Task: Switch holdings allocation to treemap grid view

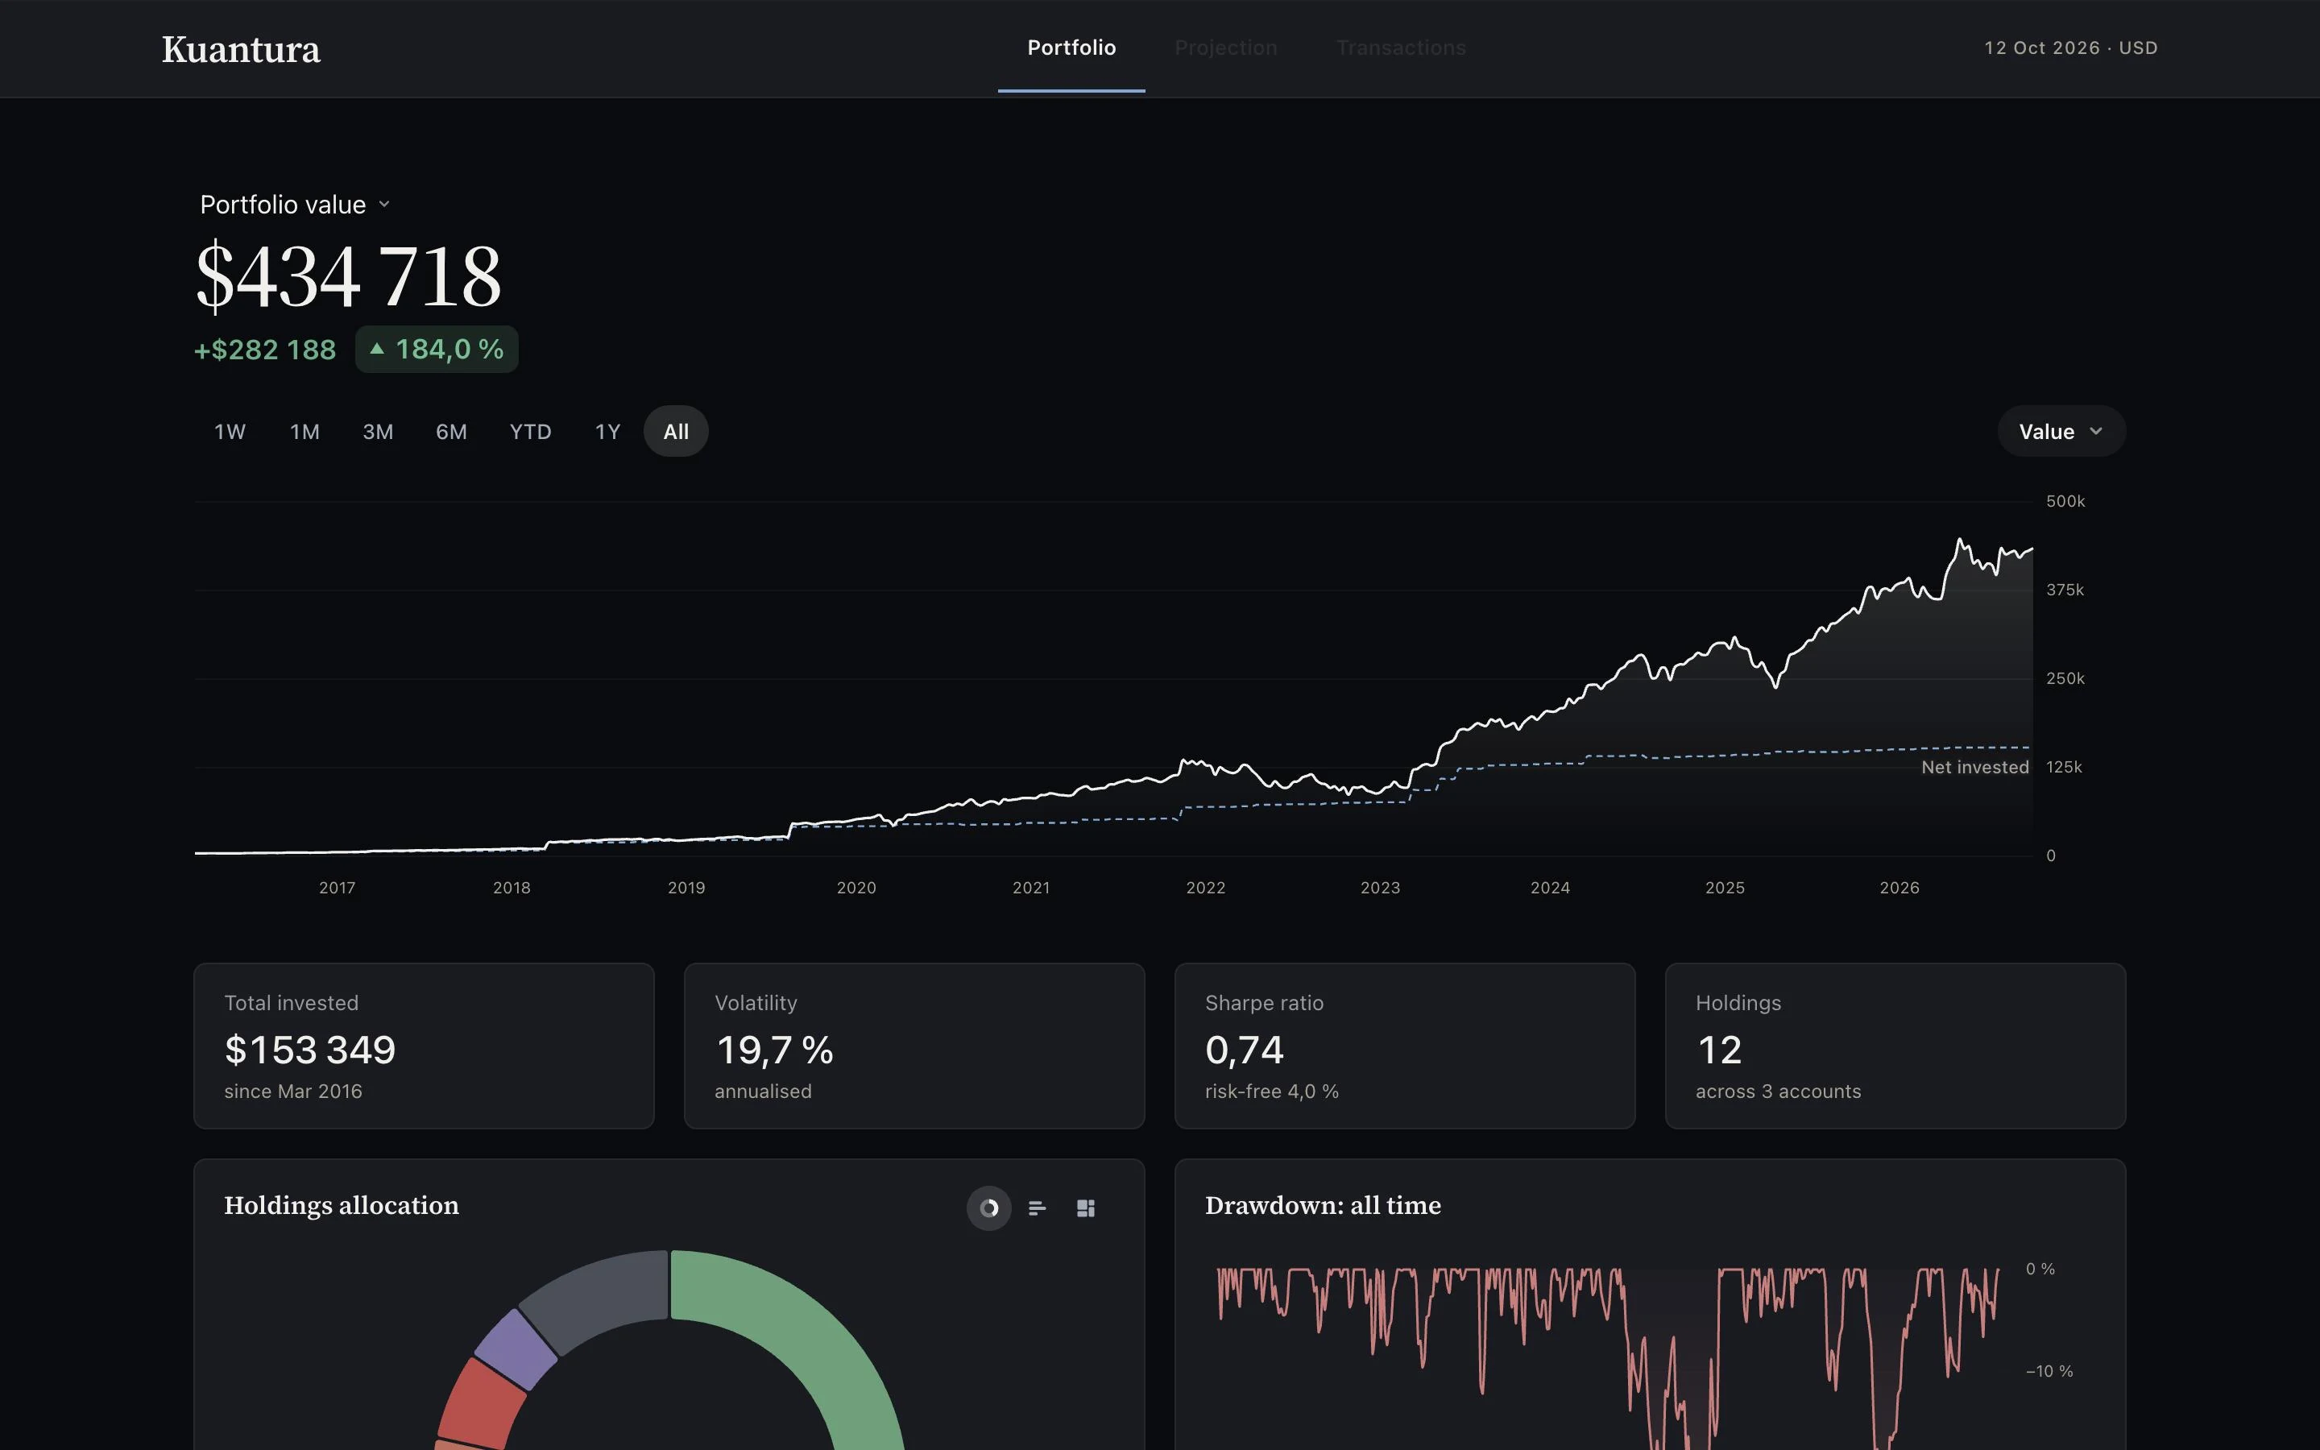Action: pos(1086,1208)
